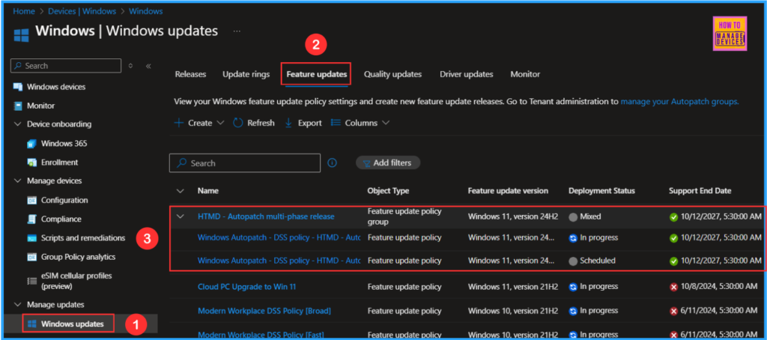Click red expired icon next to 10/8/2024
767x340 pixels.
click(673, 287)
